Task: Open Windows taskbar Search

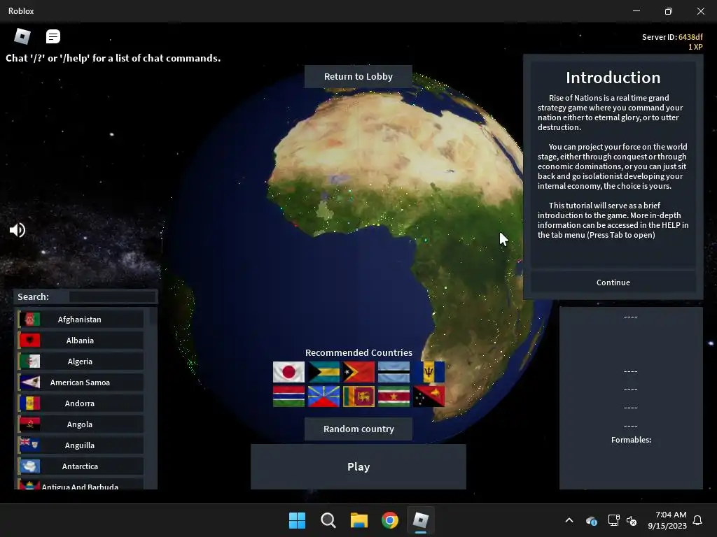Action: [328, 520]
